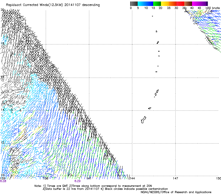Click the '>50 knots' legend label
This screenshot has width=221, height=194.
click(212, 8)
